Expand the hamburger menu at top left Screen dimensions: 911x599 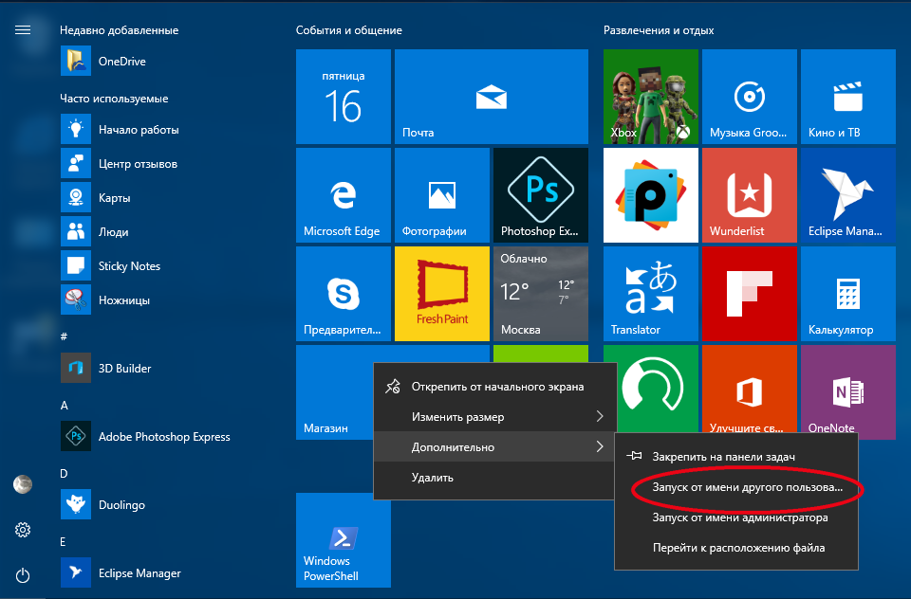tap(23, 29)
